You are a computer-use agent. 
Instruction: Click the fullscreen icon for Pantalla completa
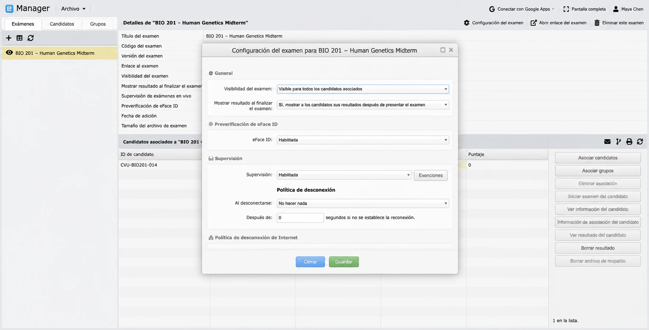pyautogui.click(x=566, y=9)
